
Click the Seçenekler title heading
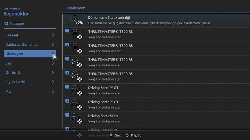16,14
